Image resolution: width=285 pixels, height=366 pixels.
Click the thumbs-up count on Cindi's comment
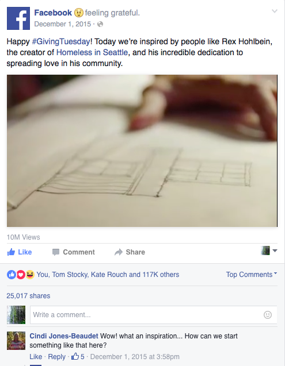coord(78,356)
